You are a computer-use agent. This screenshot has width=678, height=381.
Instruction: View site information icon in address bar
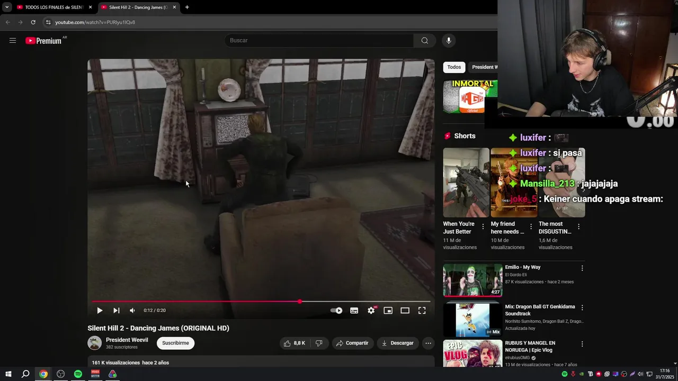pyautogui.click(x=48, y=22)
